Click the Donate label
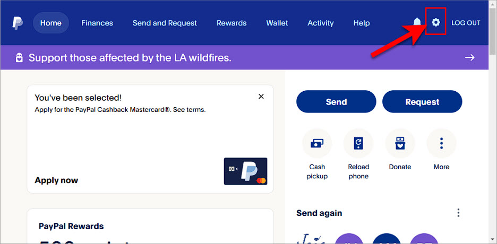This screenshot has width=497, height=244. point(400,167)
